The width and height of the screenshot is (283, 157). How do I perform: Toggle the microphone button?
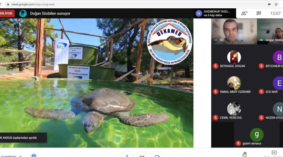click(x=127, y=155)
